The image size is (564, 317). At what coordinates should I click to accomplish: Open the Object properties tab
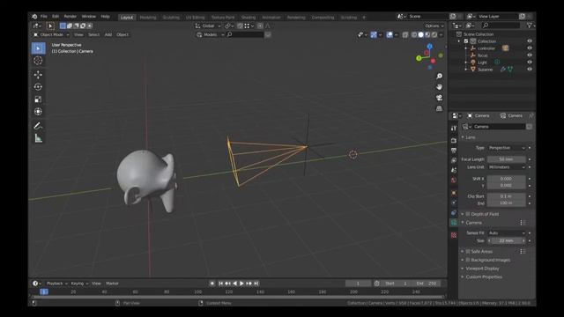[454, 193]
